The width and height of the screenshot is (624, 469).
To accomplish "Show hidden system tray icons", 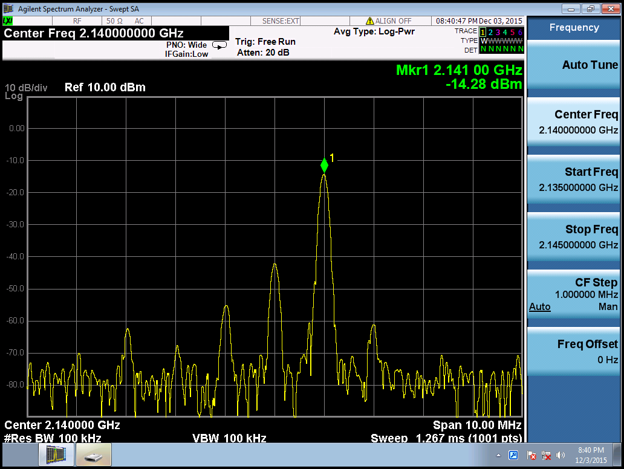I will 499,455.
